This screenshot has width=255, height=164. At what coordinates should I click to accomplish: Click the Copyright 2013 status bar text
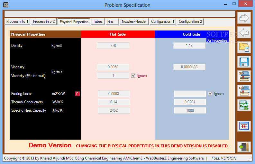point(104,158)
